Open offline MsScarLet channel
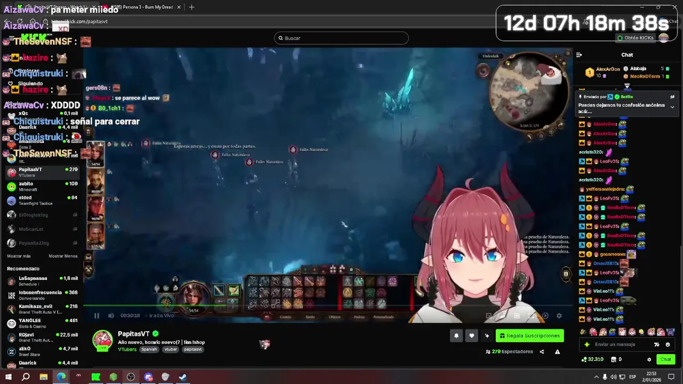 pos(42,229)
